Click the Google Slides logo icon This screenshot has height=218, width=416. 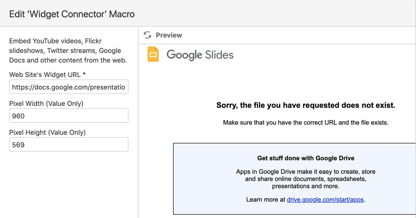click(x=153, y=54)
